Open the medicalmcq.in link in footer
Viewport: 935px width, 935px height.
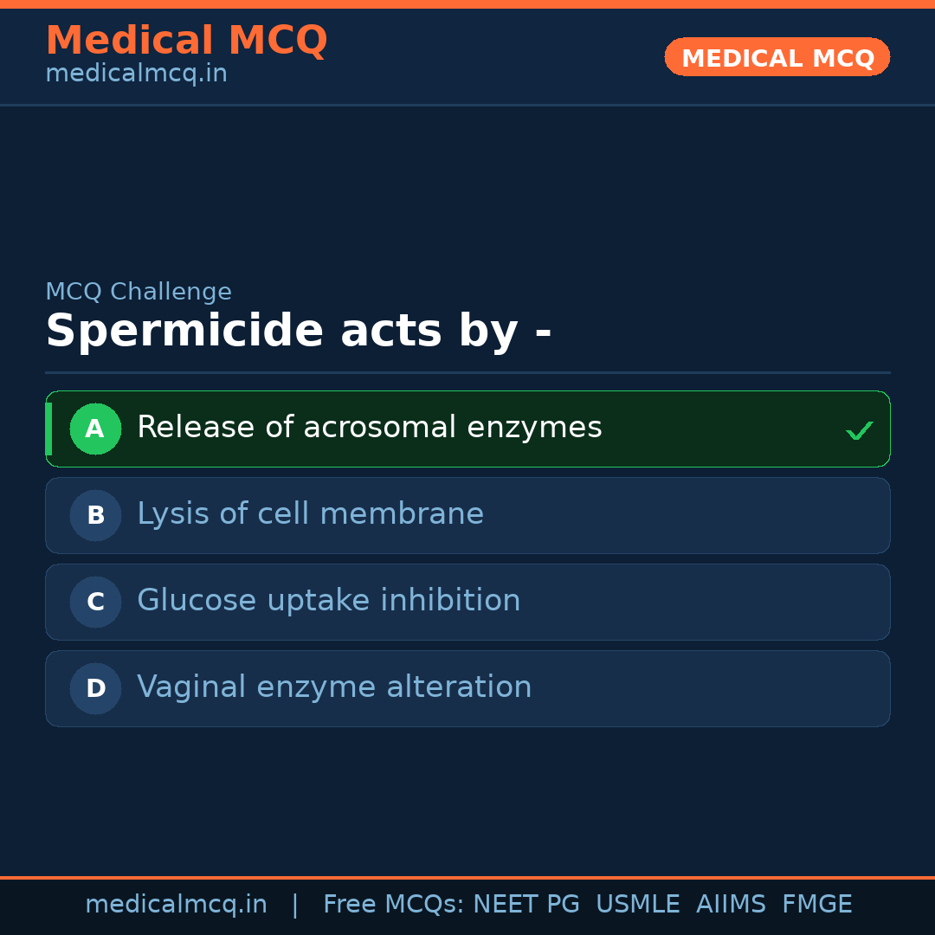click(176, 905)
